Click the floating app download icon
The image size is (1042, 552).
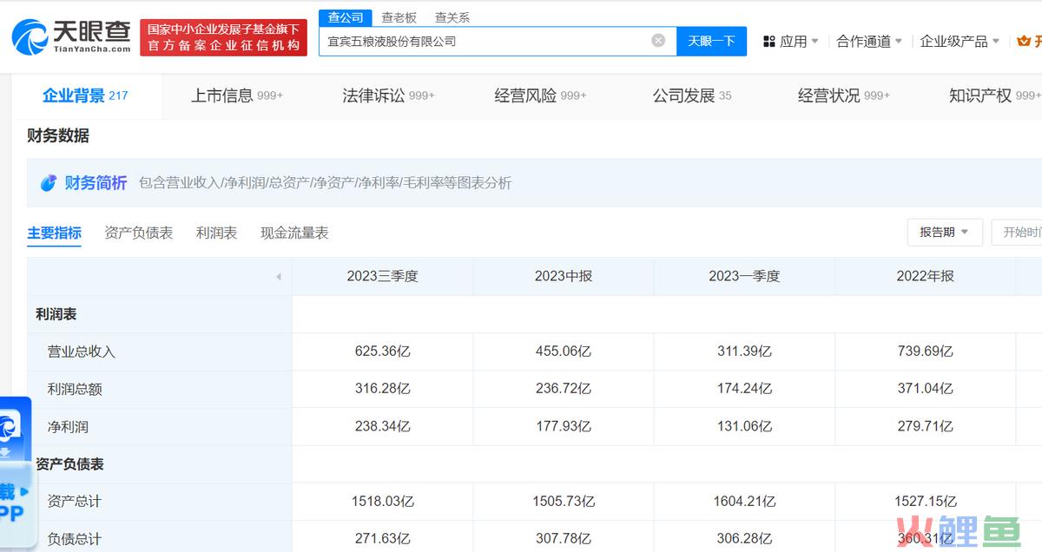(10, 428)
